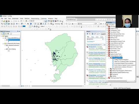
Task: Toggle visibility of the second databiosCentroid layer
Action: click(7, 45)
